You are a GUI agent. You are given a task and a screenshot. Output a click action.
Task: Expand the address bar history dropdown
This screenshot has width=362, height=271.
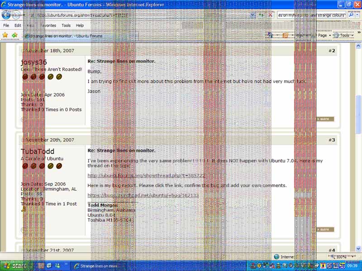pos(253,14)
